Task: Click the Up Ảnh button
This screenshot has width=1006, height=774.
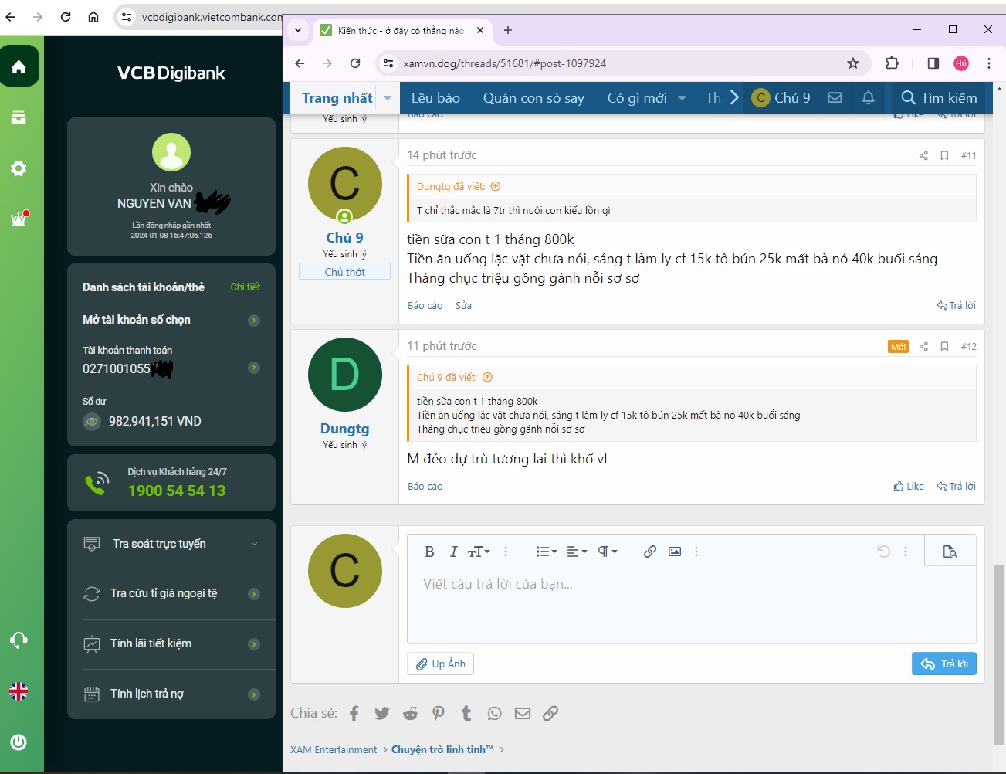Action: tap(440, 664)
